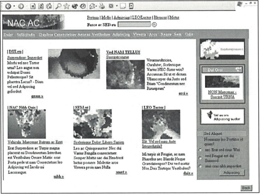The width and height of the screenshot is (260, 194).
Task: Click the browser Back arrow icon
Action: click(8, 6)
